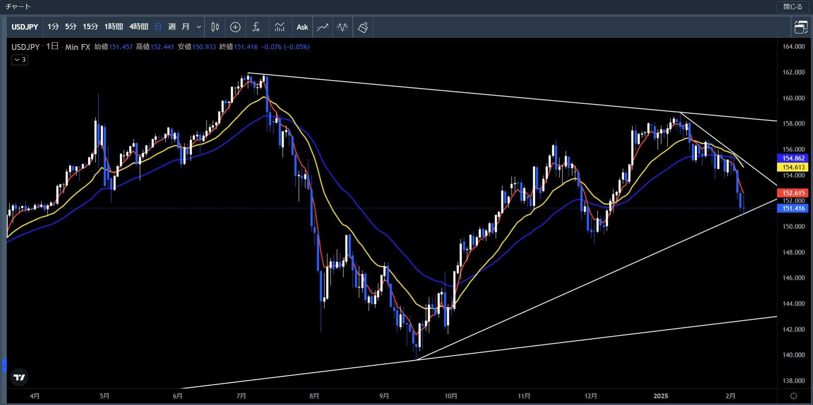The height and width of the screenshot is (405, 813).
Task: Switch to 週 weekly timeframe
Action: coord(172,27)
